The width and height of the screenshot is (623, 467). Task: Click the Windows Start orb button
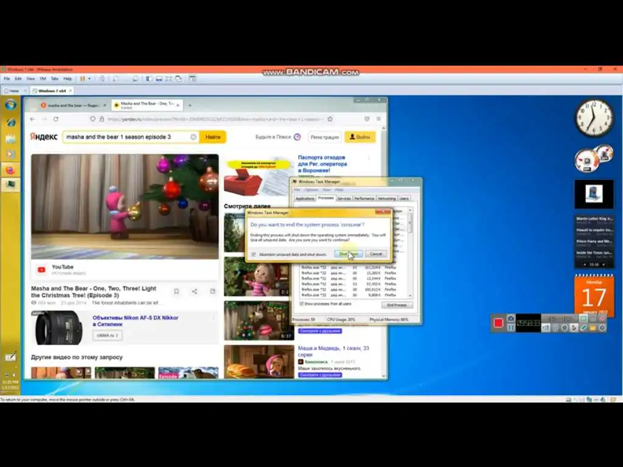coord(11,105)
